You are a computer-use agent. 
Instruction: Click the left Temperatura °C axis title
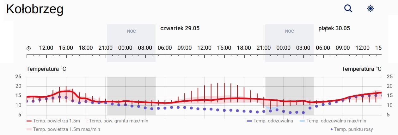[x=46, y=69]
